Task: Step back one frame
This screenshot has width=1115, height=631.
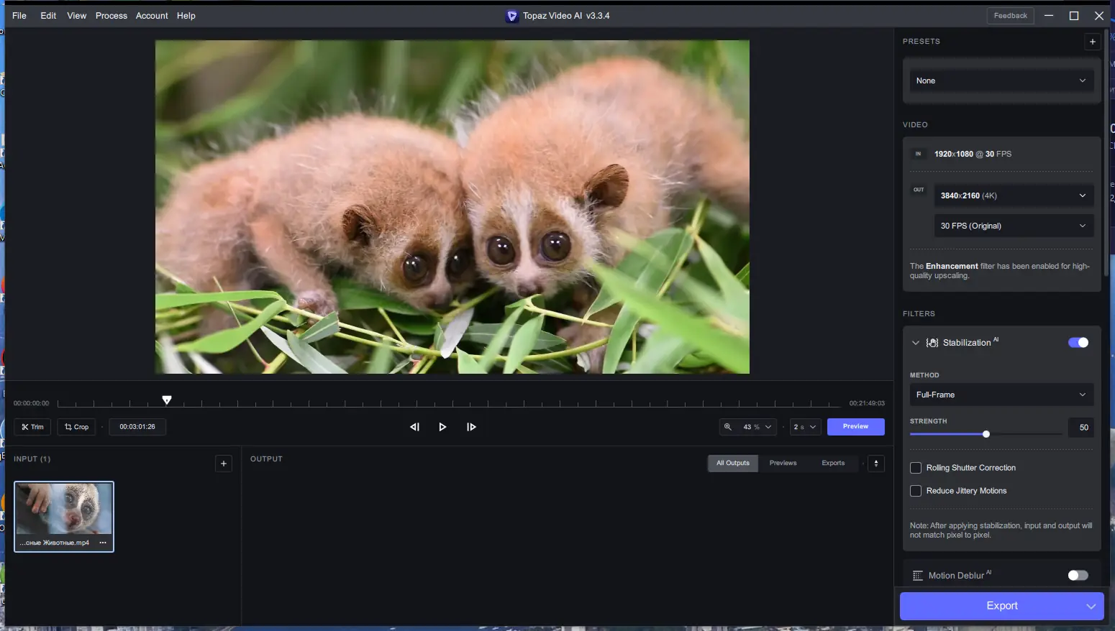Action: (414, 427)
